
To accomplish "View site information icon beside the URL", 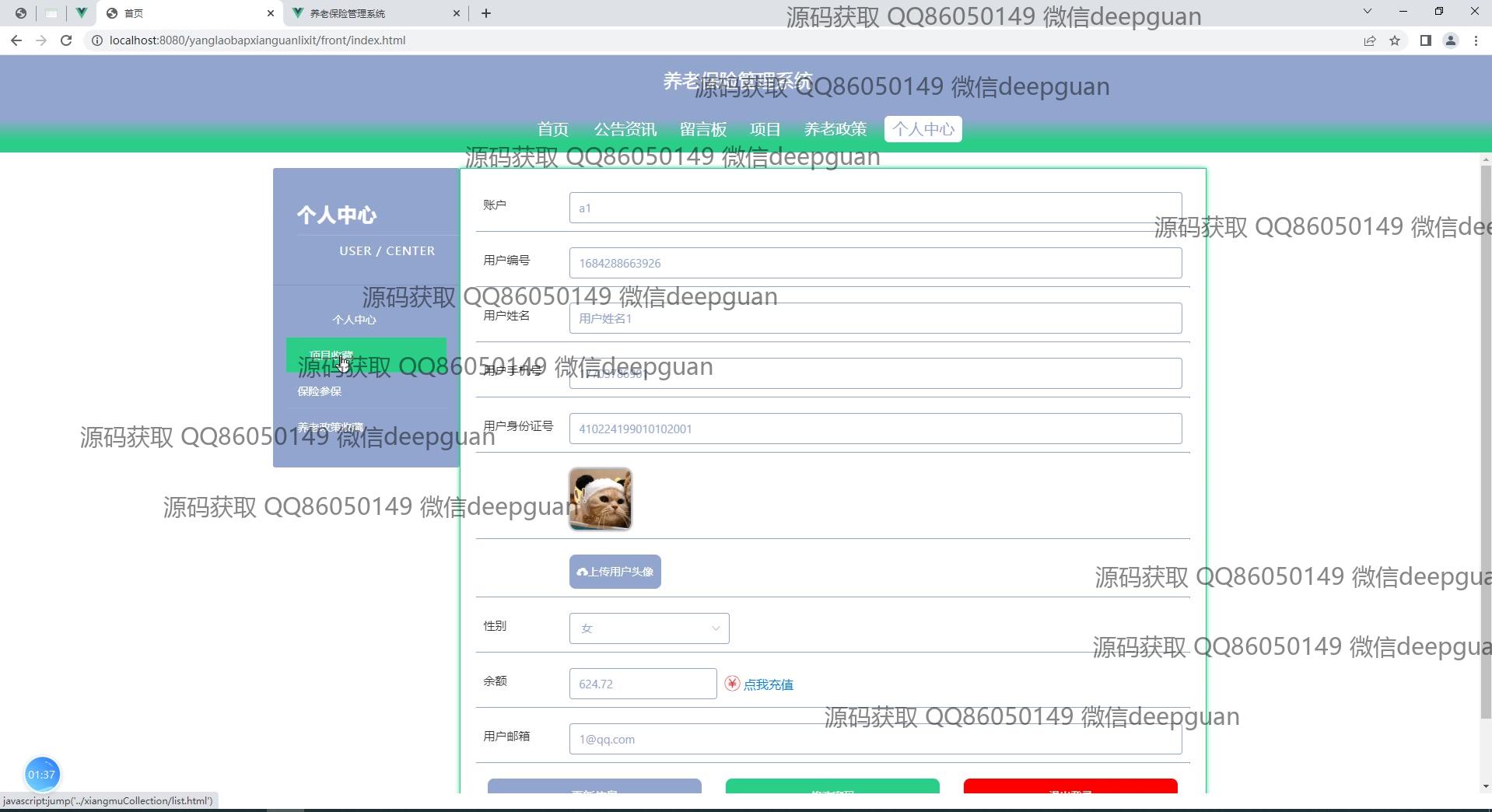I will point(97,40).
